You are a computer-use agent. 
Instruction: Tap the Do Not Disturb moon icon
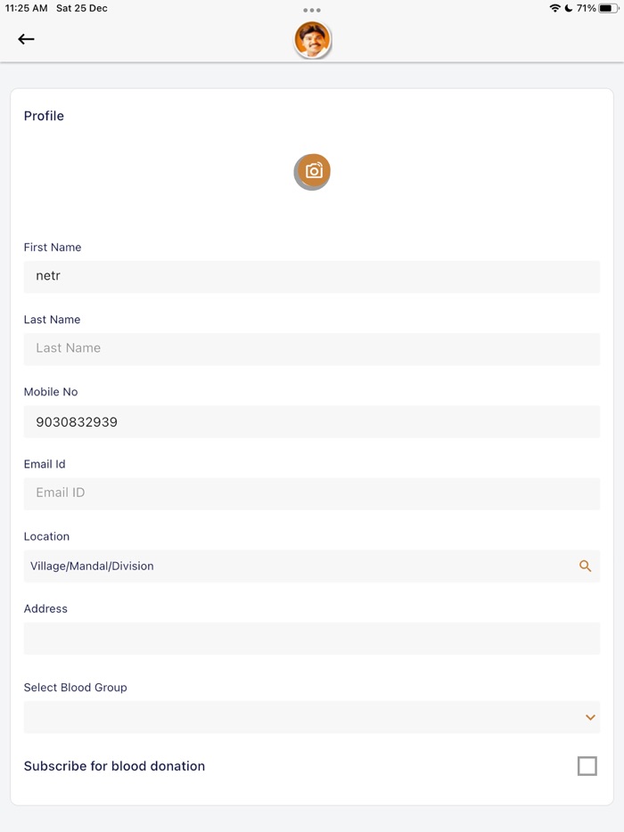pyautogui.click(x=569, y=8)
